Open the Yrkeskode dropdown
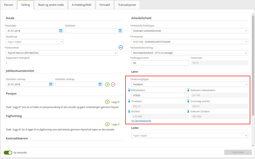 [x=190, y=42]
